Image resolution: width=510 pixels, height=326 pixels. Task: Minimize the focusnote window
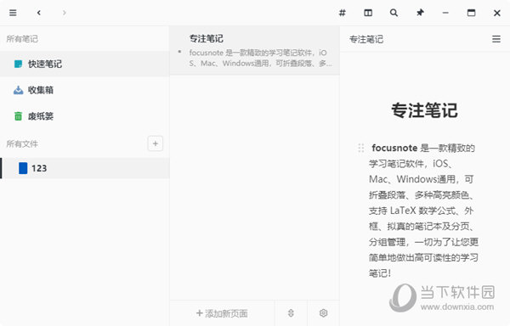445,13
